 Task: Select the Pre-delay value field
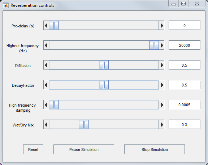(185, 26)
